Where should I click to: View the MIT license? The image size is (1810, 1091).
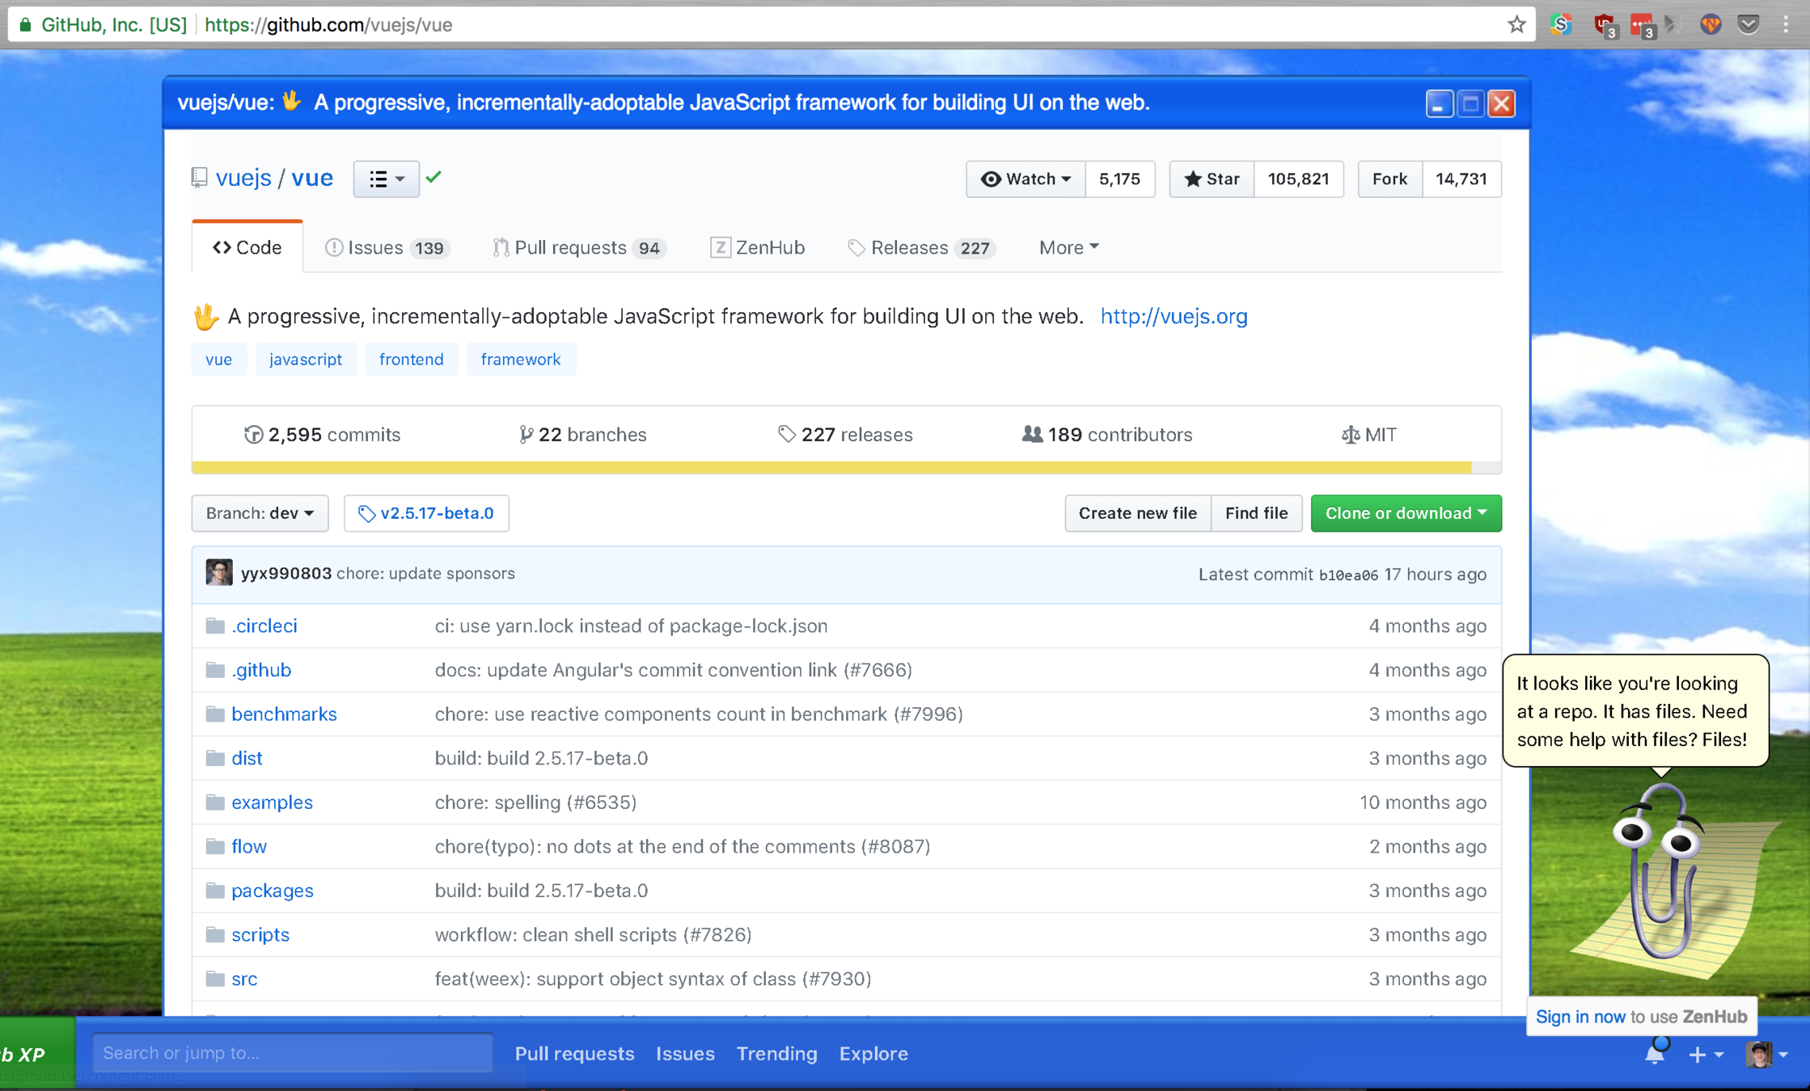1368,435
